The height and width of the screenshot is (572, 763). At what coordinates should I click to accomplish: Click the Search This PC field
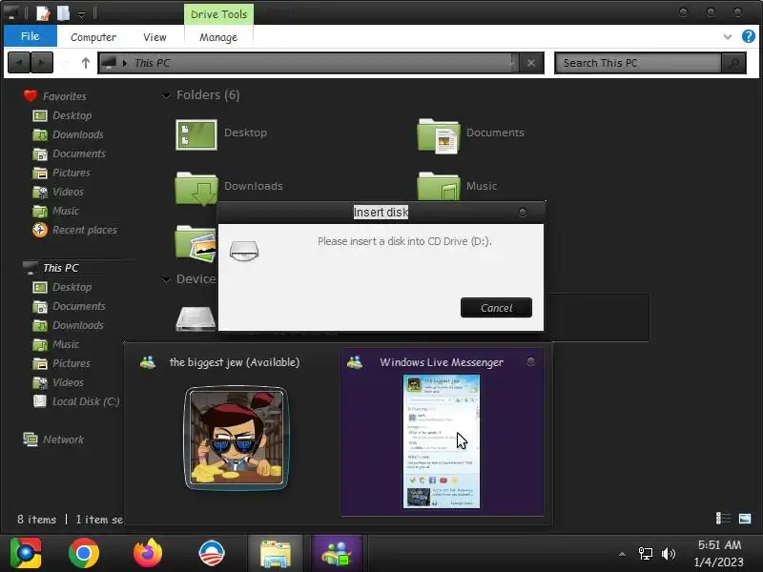pos(638,63)
